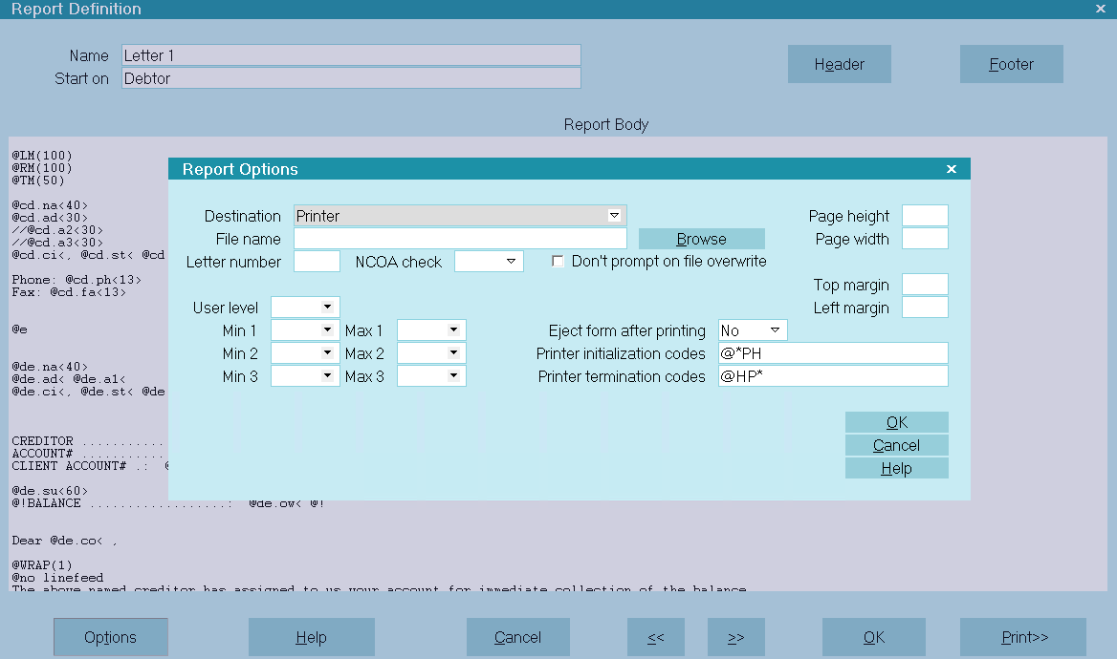Expand the NCOA check dropdown

pos(511,262)
